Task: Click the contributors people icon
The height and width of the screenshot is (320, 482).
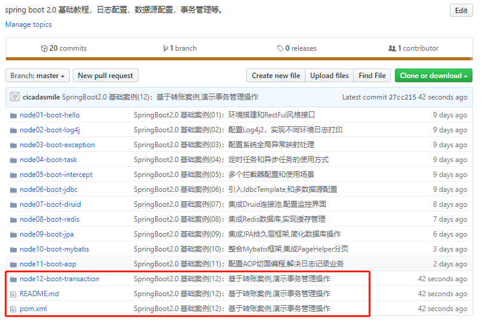Action: click(392, 48)
